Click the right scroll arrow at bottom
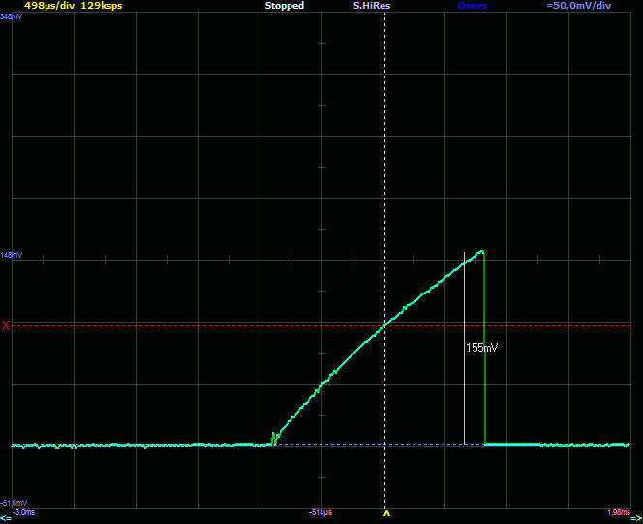Viewport: 643px width, 524px height. click(x=637, y=517)
